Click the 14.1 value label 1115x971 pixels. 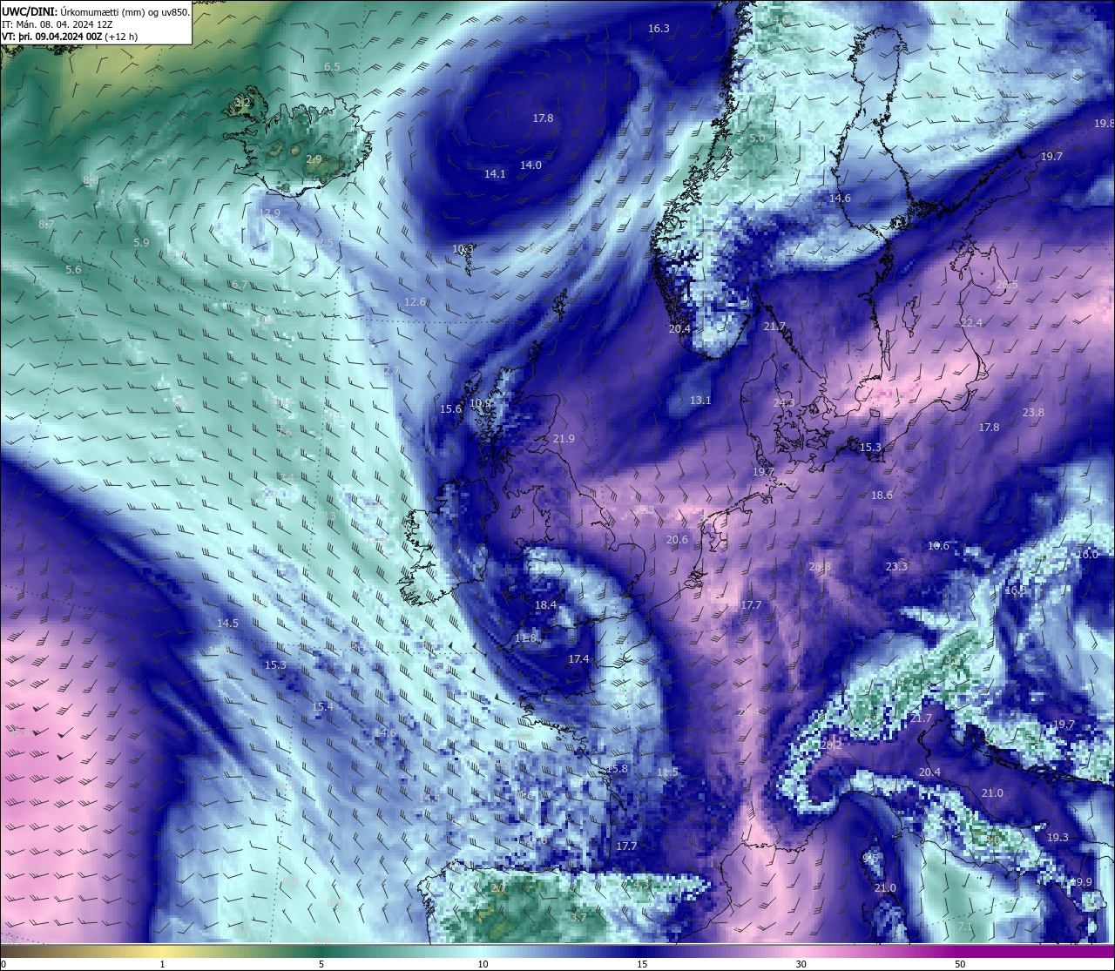point(495,174)
